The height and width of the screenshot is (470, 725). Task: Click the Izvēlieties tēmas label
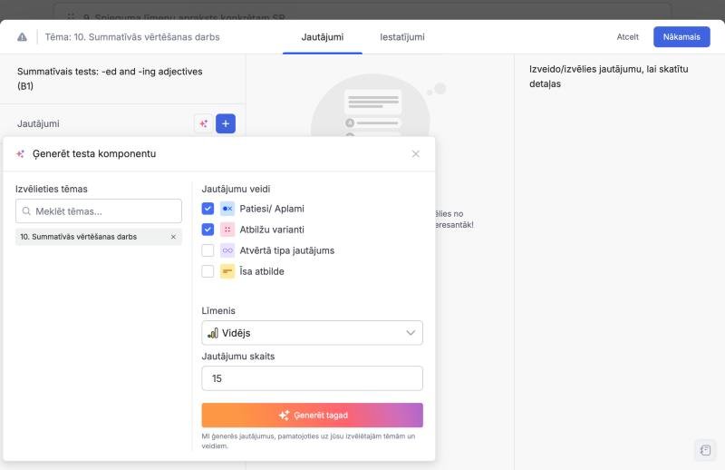pyautogui.click(x=52, y=189)
